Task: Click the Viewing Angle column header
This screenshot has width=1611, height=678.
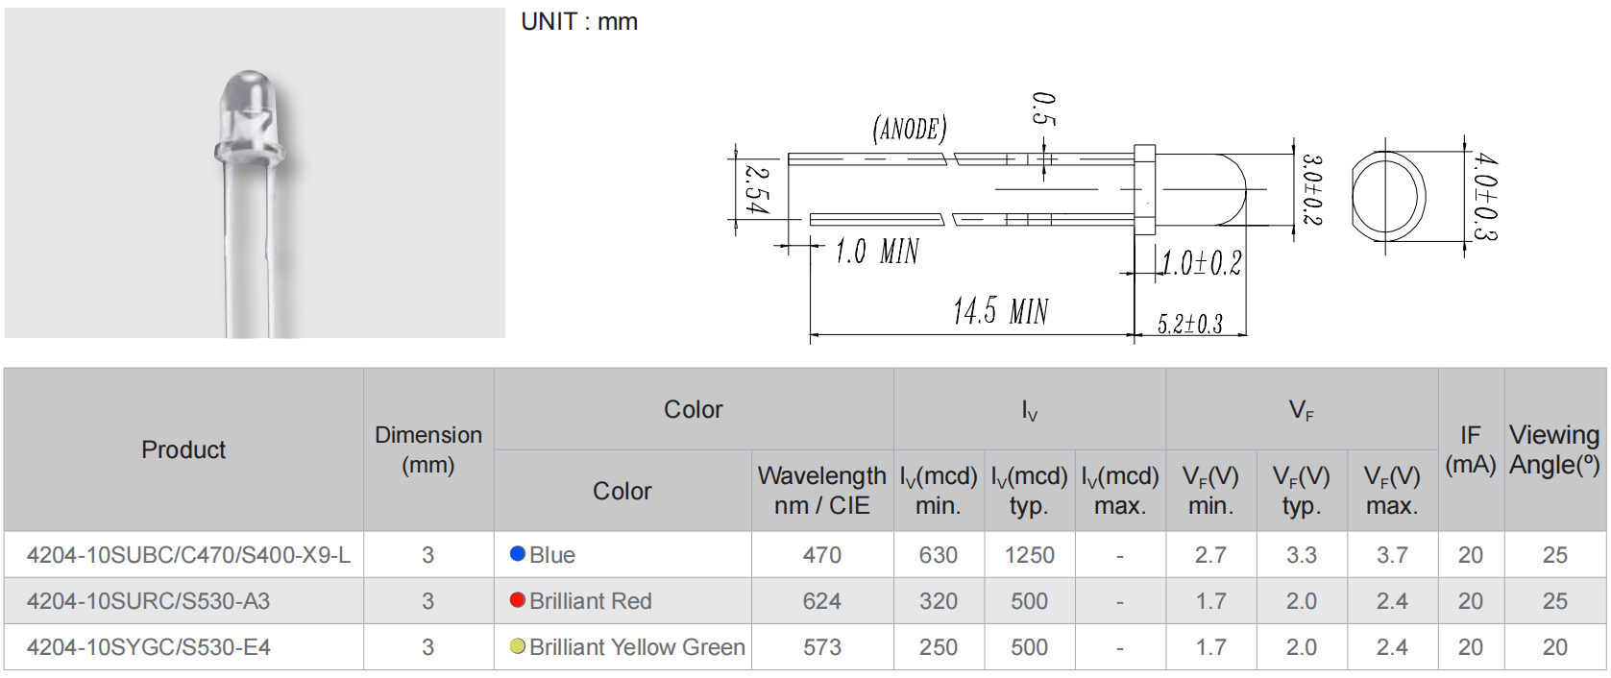Action: [1553, 449]
